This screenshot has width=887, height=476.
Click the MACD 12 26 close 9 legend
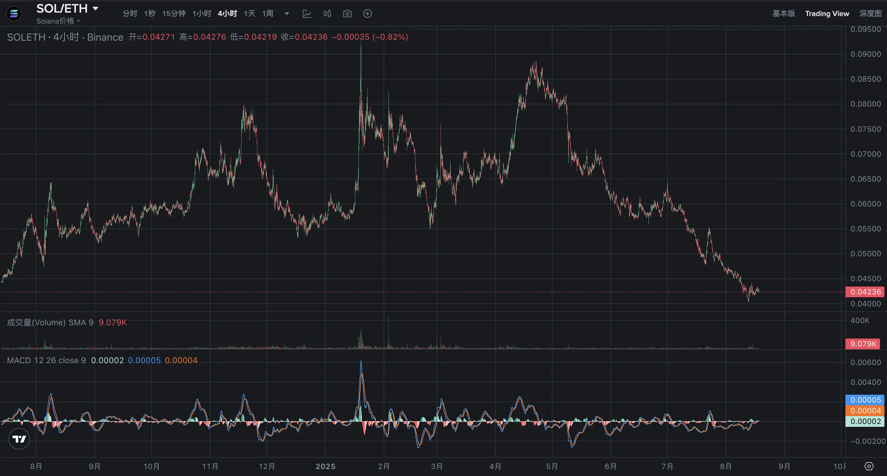coord(47,360)
